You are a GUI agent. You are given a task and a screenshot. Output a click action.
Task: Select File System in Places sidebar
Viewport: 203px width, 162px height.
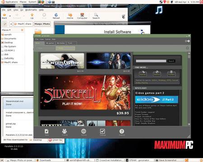tap(10, 46)
